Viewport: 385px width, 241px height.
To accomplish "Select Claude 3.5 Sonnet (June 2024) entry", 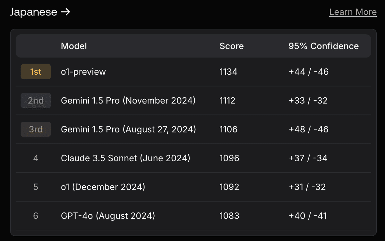I will pyautogui.click(x=125, y=158).
